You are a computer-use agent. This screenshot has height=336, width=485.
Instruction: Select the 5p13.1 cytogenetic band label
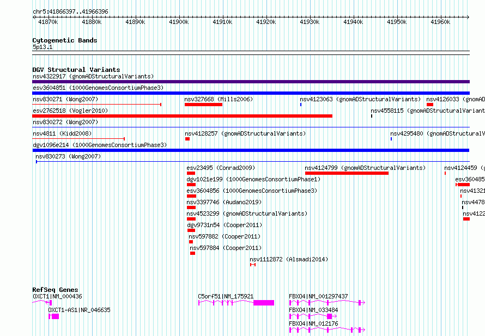tap(43, 47)
